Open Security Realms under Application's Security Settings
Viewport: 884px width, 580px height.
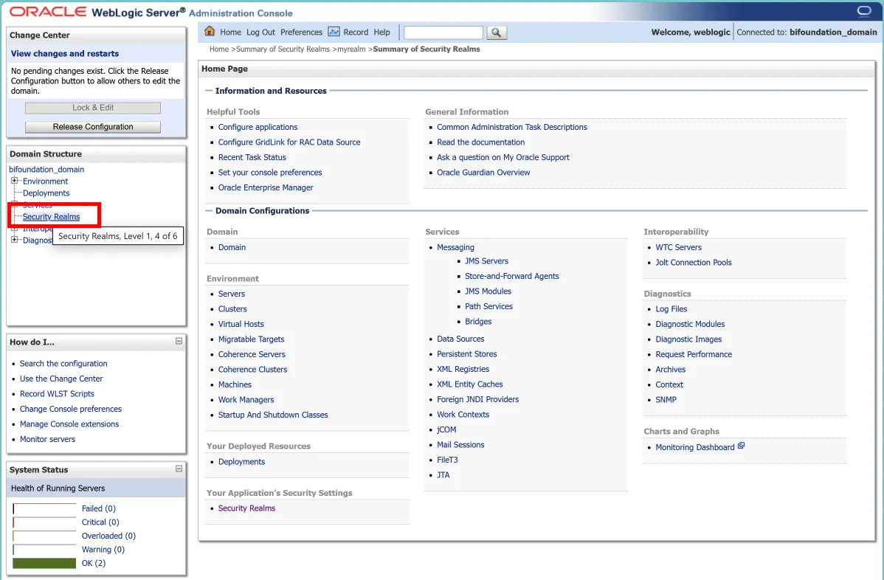(246, 508)
